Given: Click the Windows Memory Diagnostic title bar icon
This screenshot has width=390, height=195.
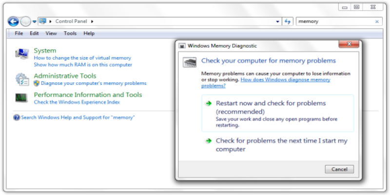Looking at the screenshot, I should click(182, 46).
